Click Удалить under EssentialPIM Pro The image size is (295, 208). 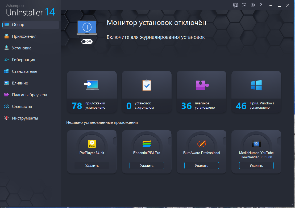coord(147,165)
